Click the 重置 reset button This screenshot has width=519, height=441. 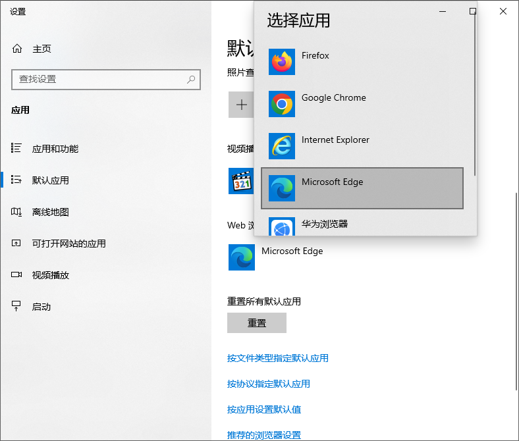coord(256,323)
